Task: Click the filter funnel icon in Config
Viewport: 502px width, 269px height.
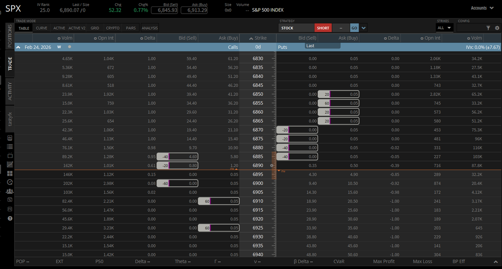Action: (488, 28)
